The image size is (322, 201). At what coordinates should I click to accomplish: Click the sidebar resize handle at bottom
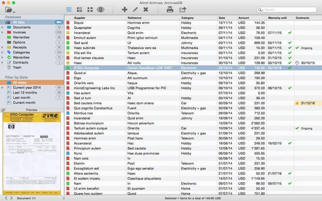tap(64, 198)
